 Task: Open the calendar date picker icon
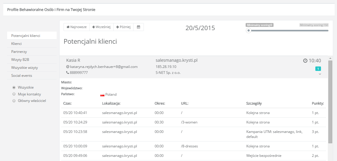[139, 27]
